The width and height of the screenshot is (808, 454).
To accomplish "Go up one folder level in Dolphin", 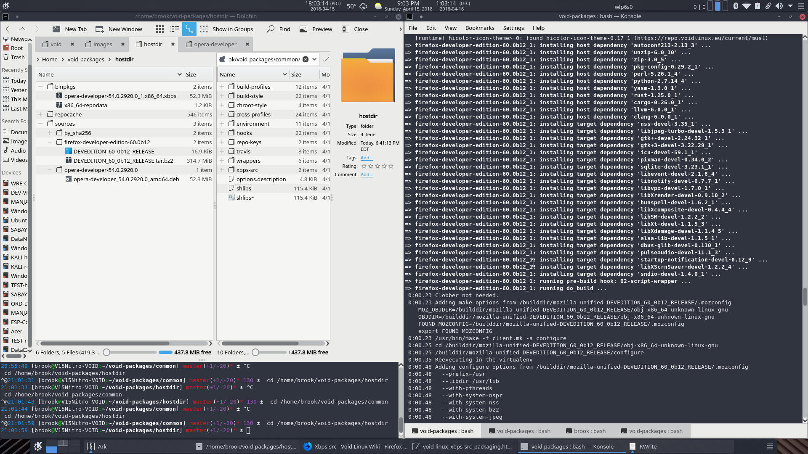I will [22, 29].
